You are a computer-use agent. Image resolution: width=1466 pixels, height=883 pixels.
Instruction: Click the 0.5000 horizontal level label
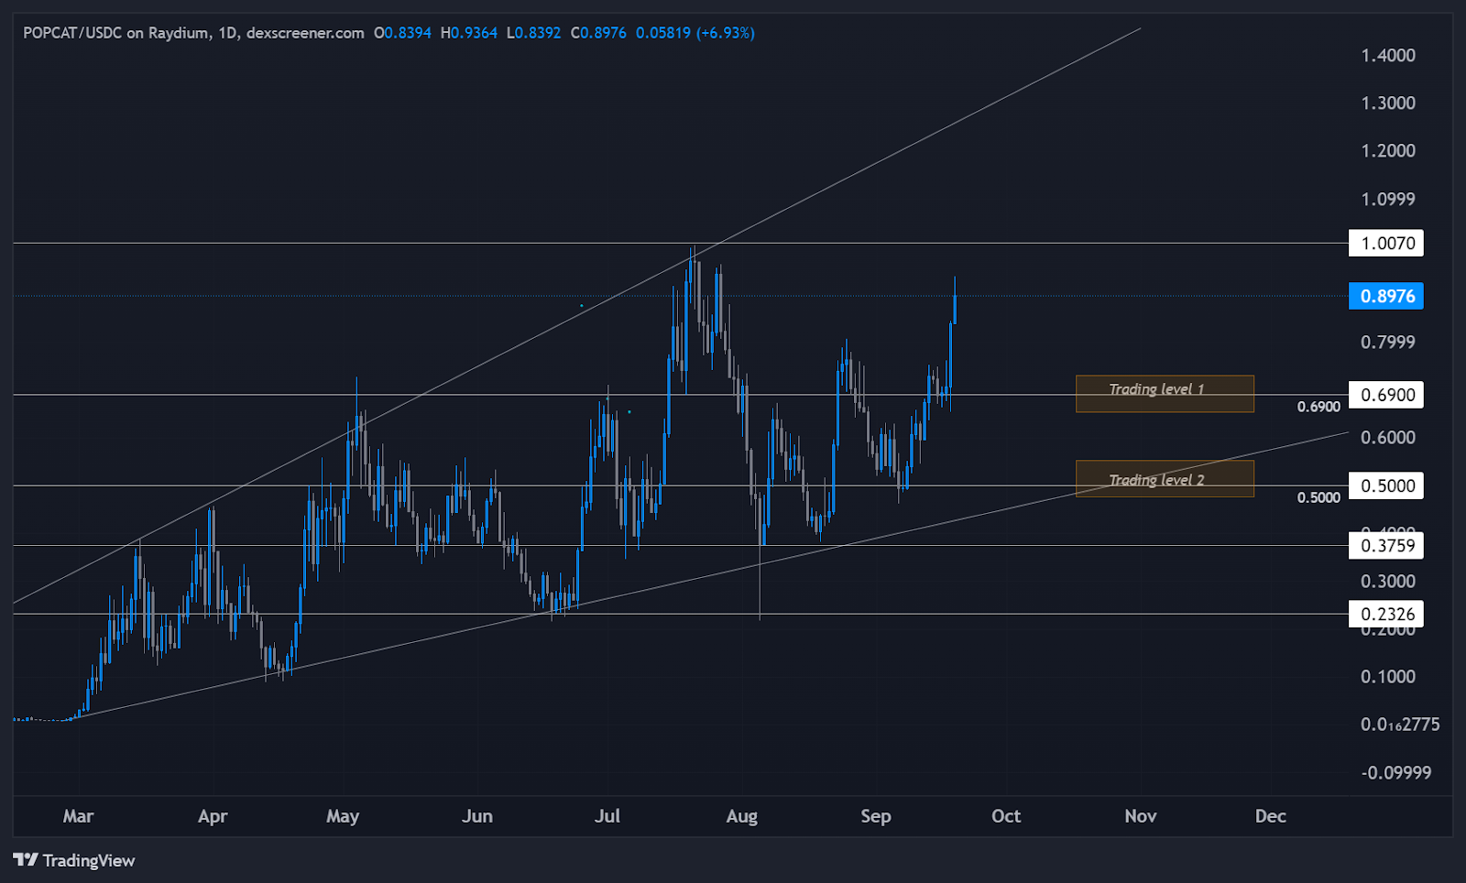coord(1385,485)
